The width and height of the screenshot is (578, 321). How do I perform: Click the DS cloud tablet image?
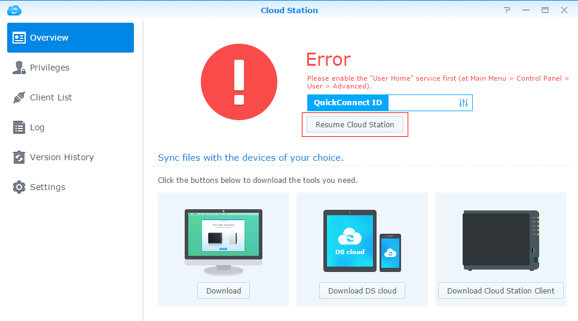click(350, 241)
